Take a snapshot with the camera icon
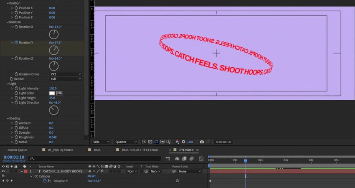Viewport: 355px width, 188px height. pos(202,142)
